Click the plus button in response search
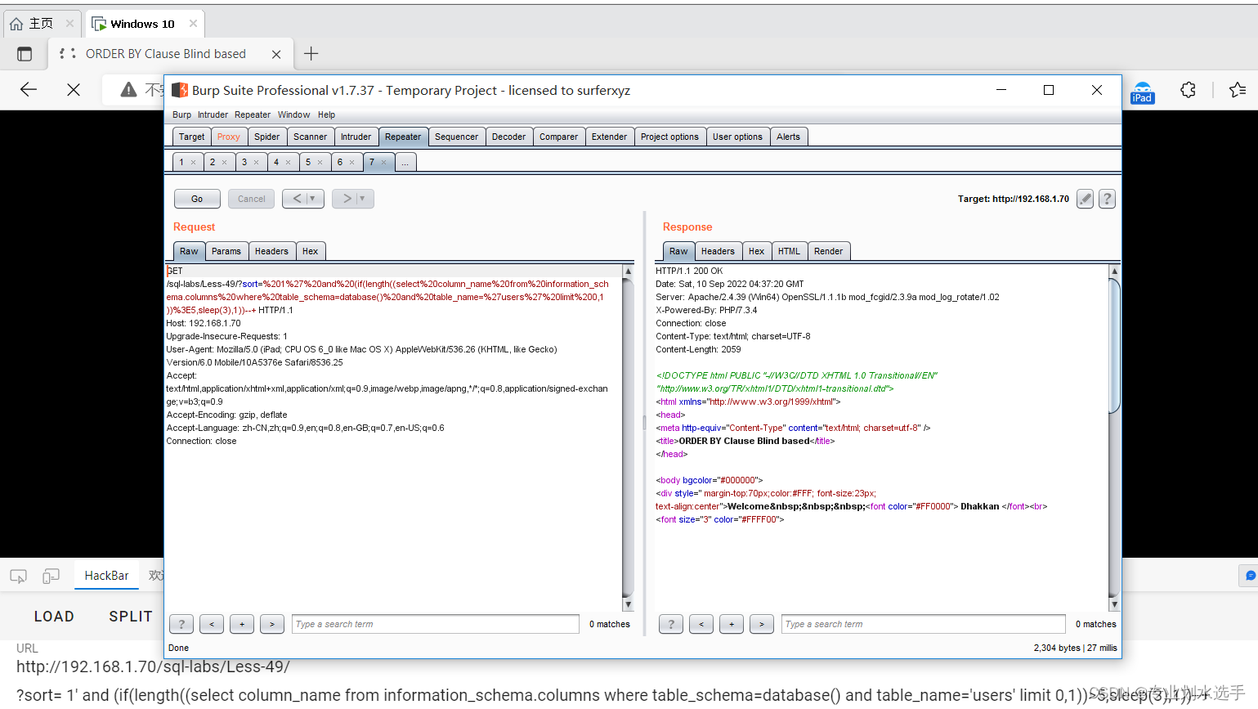This screenshot has height=709, width=1258. 732,624
